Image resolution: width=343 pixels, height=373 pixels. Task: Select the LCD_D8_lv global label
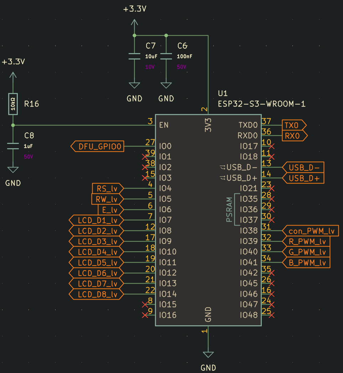coord(96,294)
